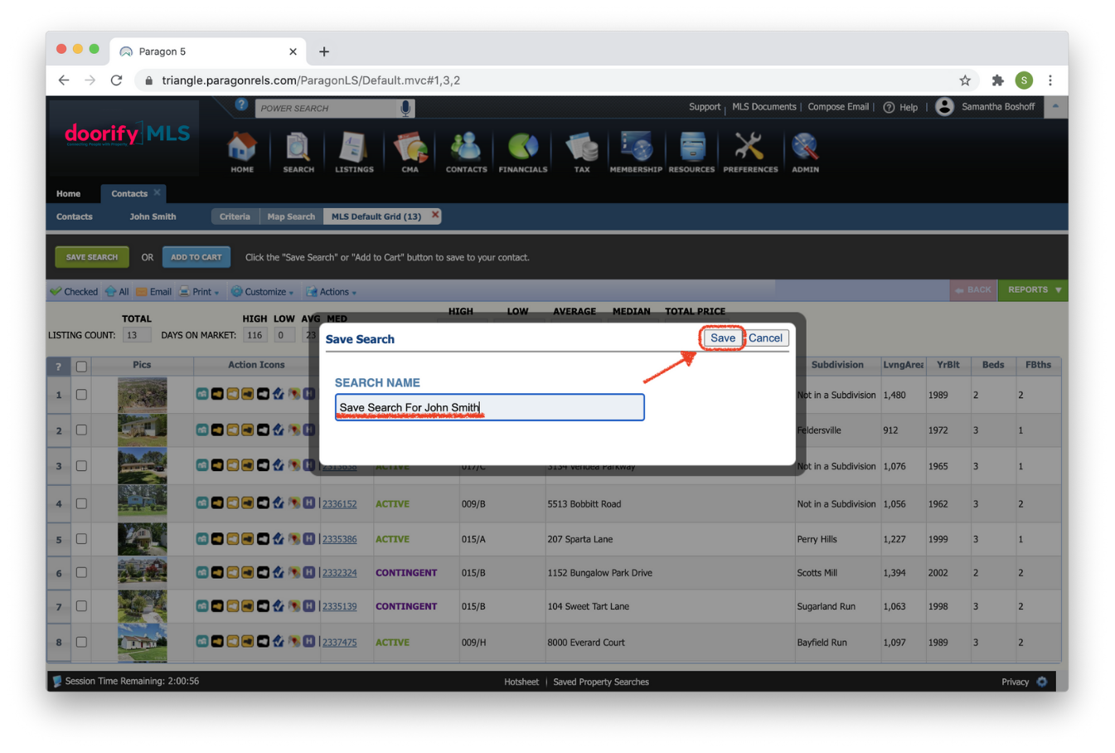Check the select-all checkbox in grid header
Image resolution: width=1115 pixels, height=753 pixels.
point(81,366)
